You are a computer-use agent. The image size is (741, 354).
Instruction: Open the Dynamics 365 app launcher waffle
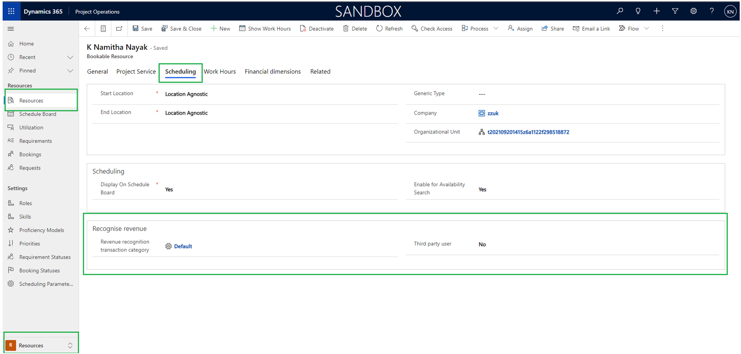point(11,11)
